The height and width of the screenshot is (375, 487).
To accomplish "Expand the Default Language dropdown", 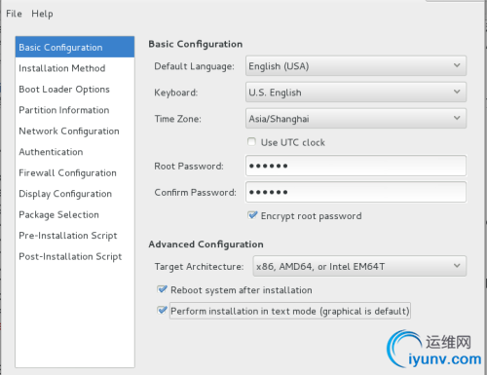I will click(x=356, y=66).
